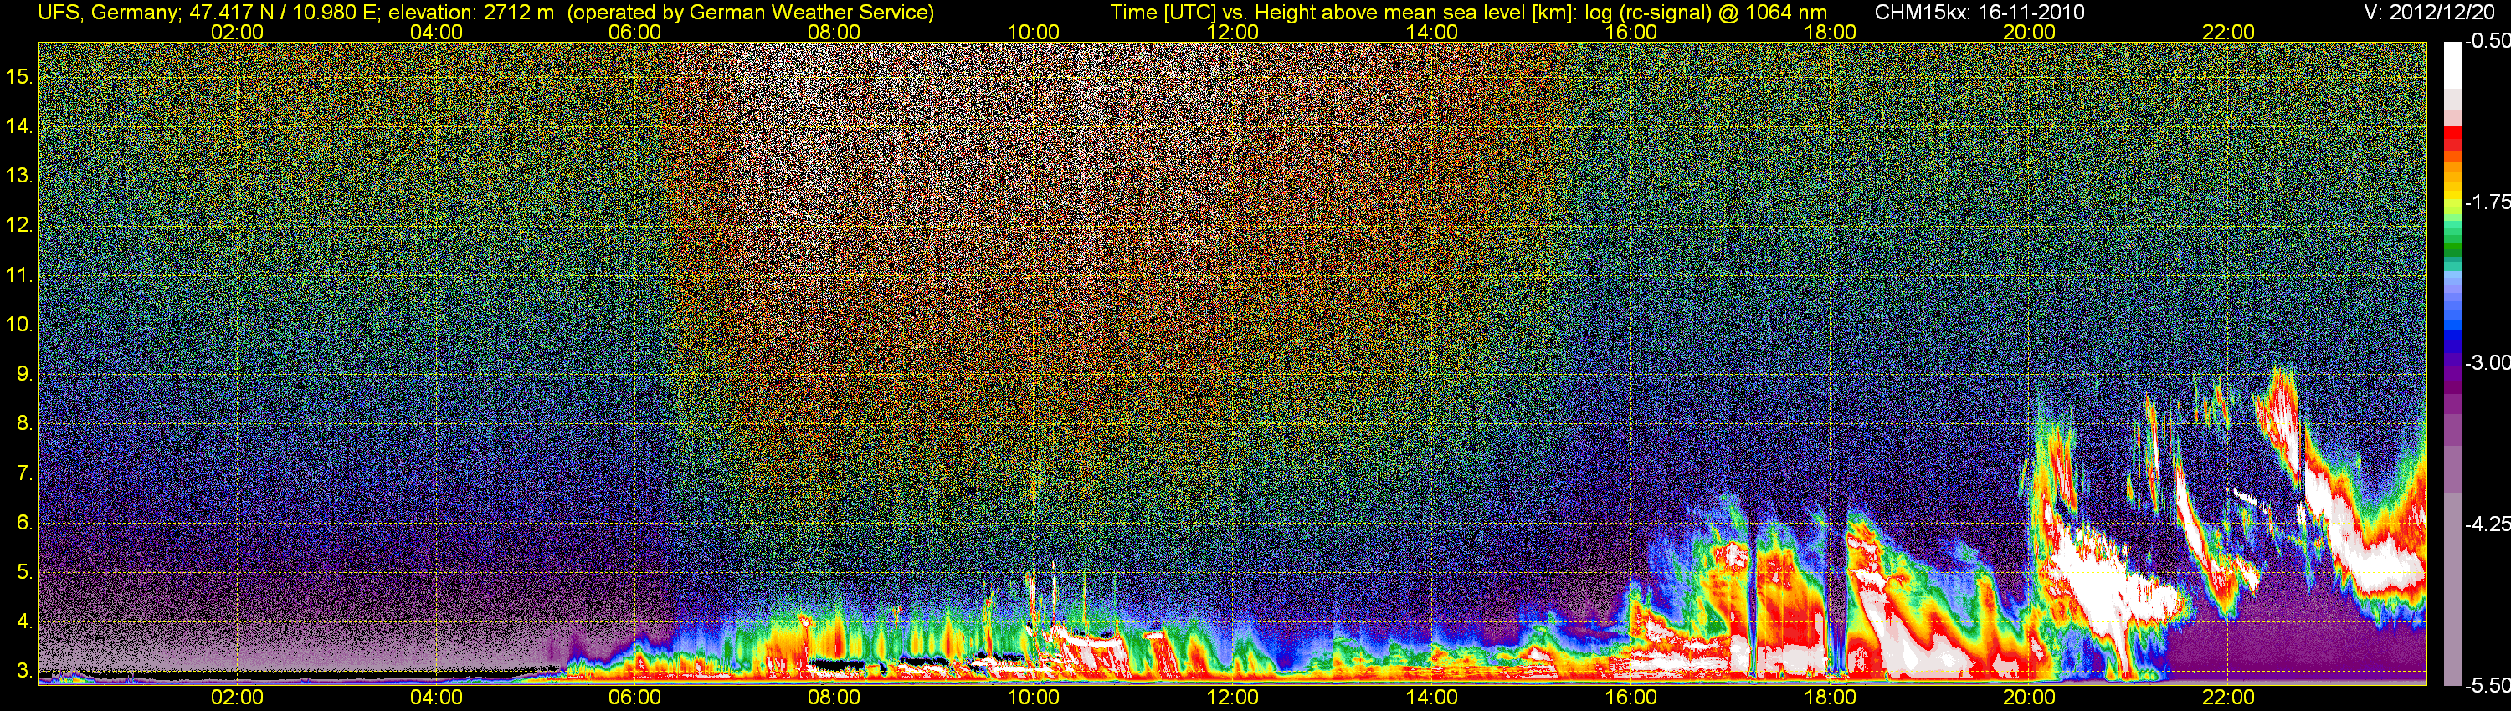Click the colorbar value -5.50
Screen dimensions: 2511x711
coord(2487,685)
